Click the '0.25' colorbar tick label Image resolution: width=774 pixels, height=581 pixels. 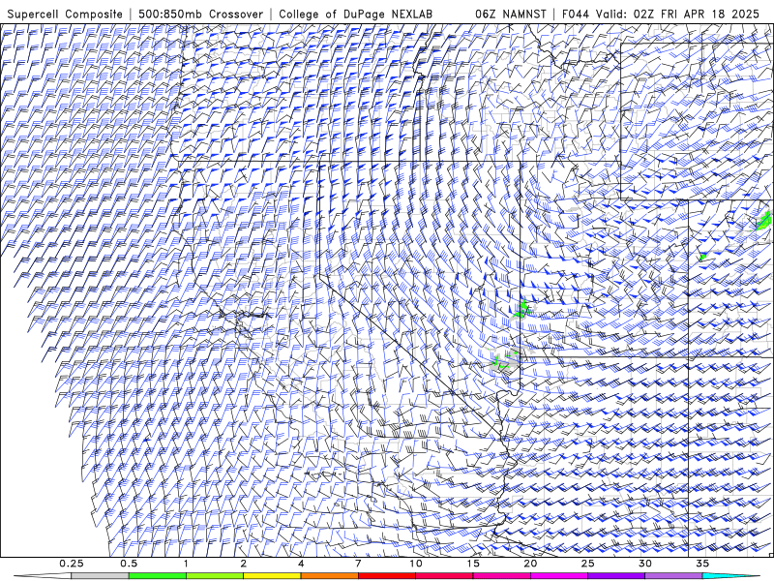tap(72, 564)
